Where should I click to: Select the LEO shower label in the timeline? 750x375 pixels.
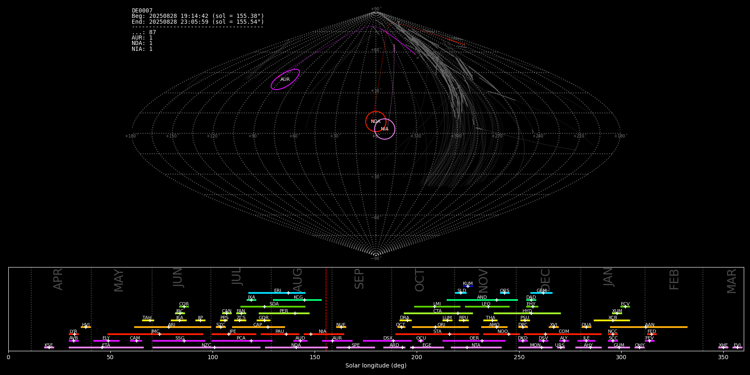pyautogui.click(x=486, y=304)
